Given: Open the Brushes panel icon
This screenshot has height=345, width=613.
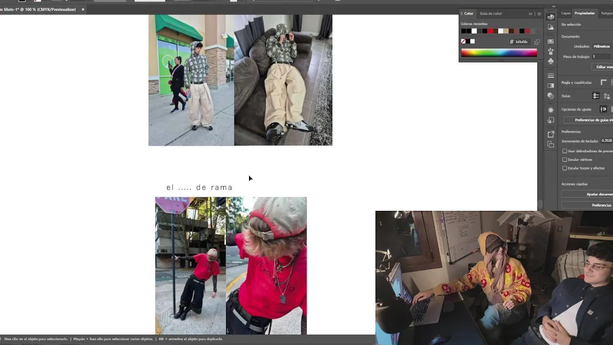Looking at the screenshot, I should (x=551, y=51).
